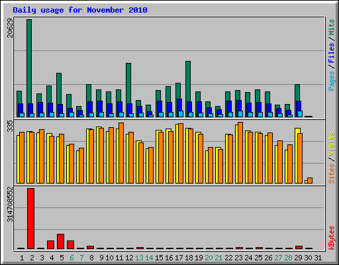Image resolution: width=339 pixels, height=265 pixels.
Task: Select the 335 axis value
Action: [x=10, y=127]
